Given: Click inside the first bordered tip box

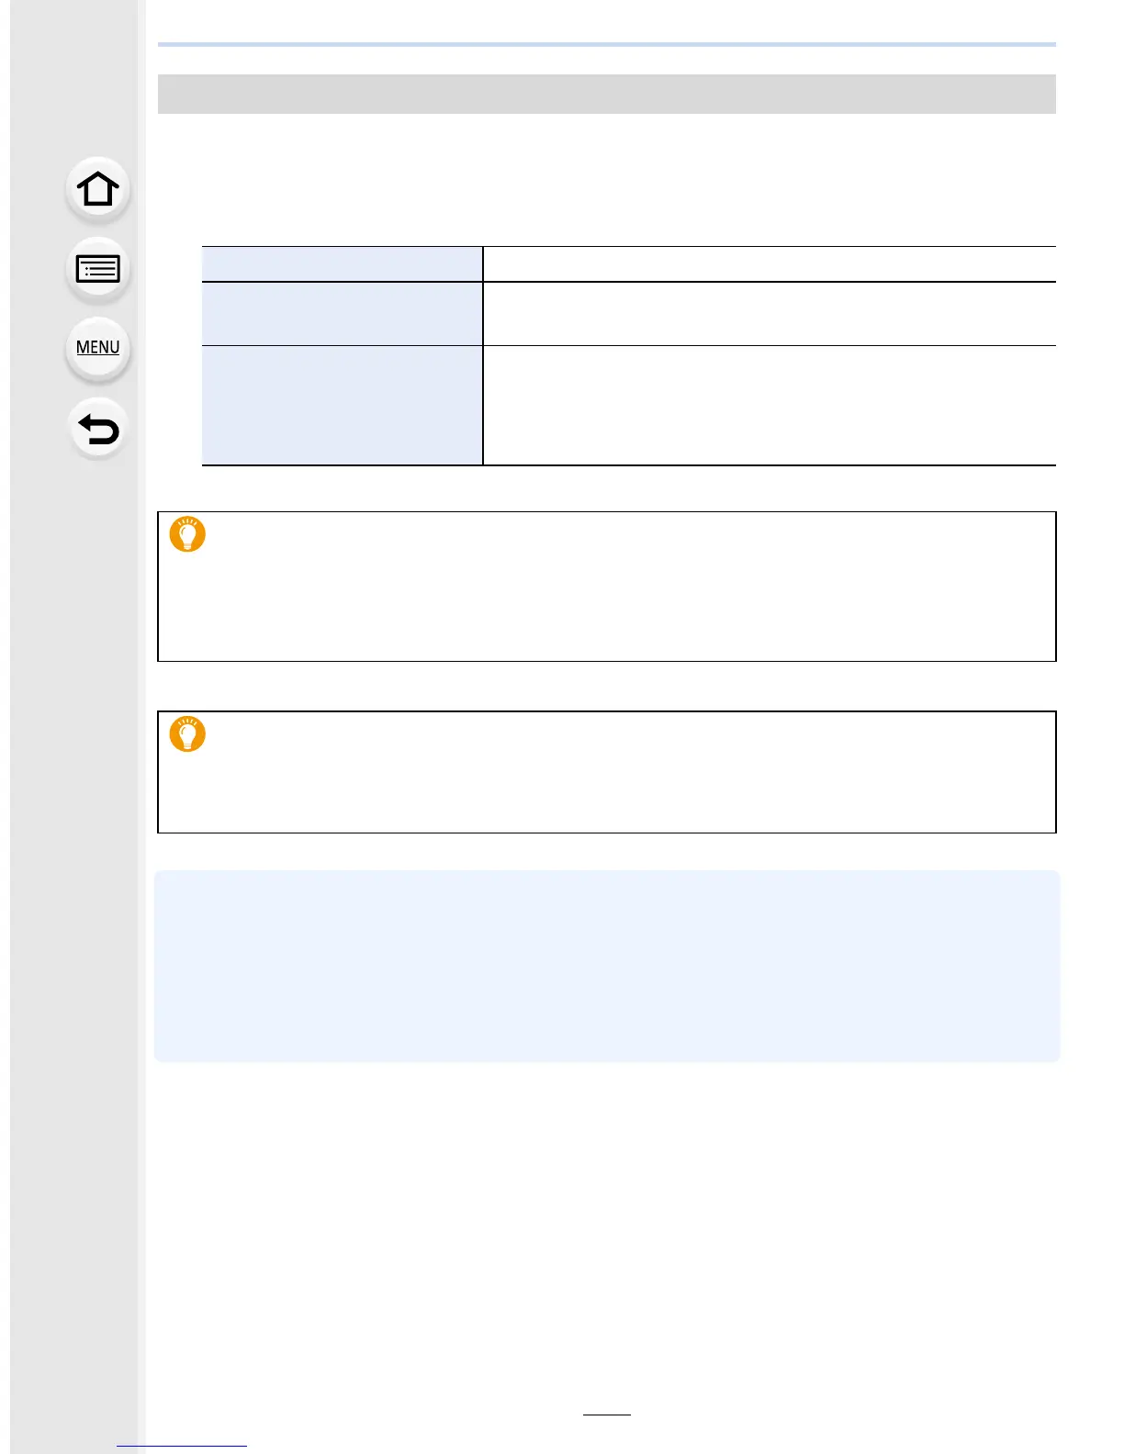Looking at the screenshot, I should tap(607, 587).
